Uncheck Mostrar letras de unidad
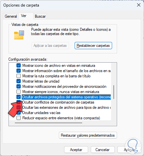This screenshot has width=144, height=156. click(x=19, y=81)
